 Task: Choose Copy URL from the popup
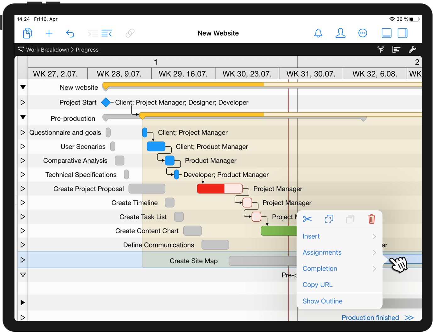point(318,285)
